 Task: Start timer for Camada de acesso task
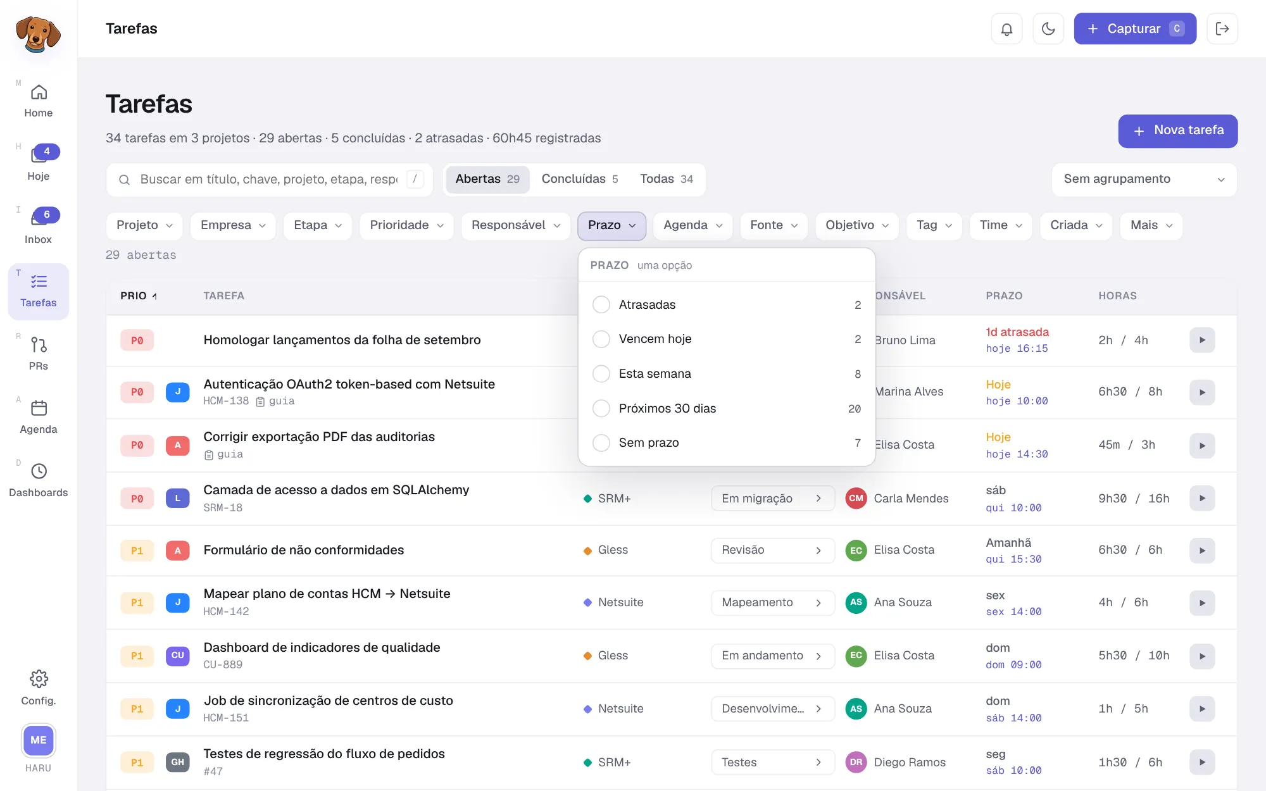[1202, 498]
